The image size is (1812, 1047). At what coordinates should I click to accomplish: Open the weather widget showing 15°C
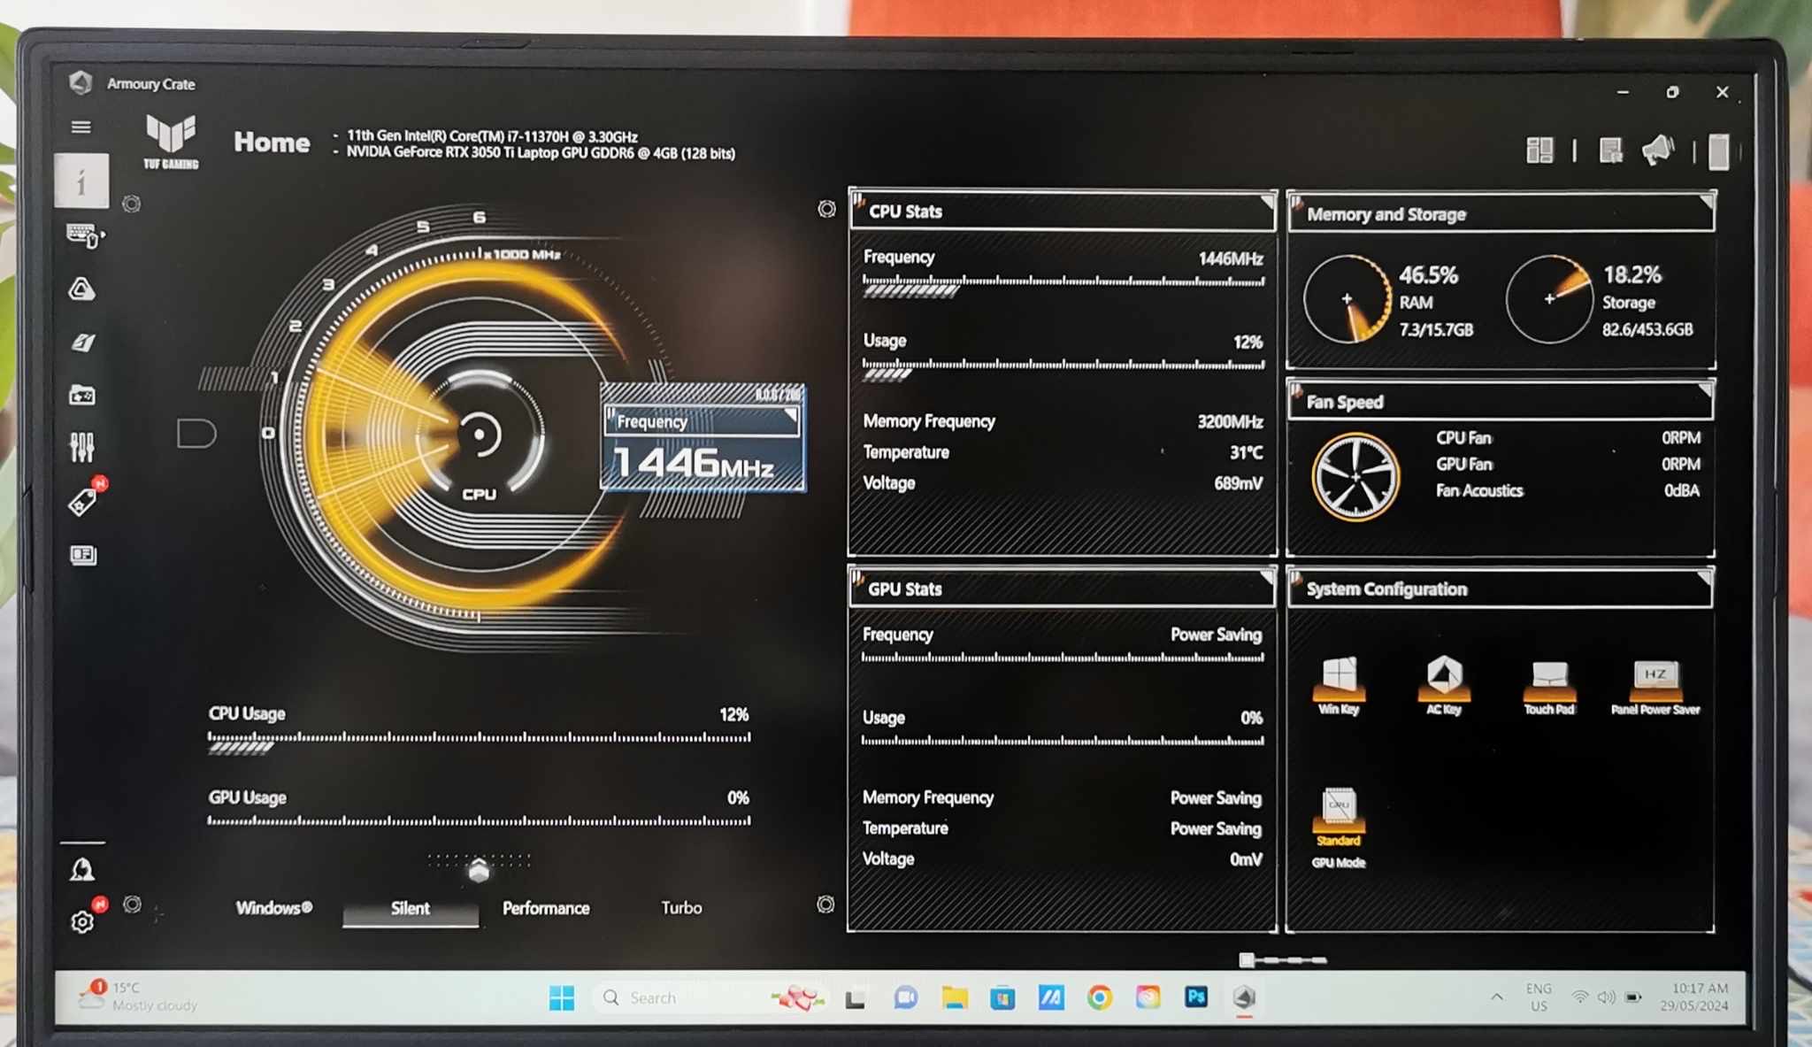click(x=137, y=997)
